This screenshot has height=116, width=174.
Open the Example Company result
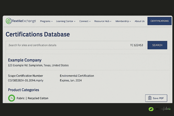(x=25, y=60)
